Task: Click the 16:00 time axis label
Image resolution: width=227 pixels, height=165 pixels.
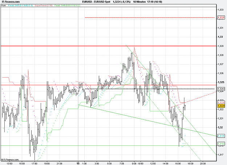Action: click(x=178, y=164)
